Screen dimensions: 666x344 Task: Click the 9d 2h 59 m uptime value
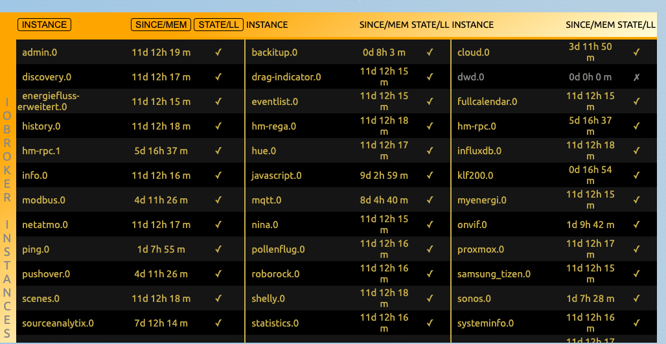[384, 176]
